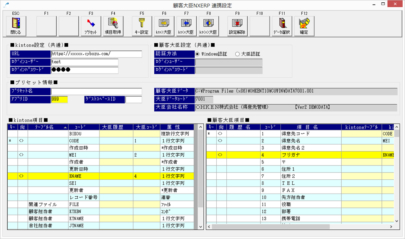Select the ＴＥＬ item row
The height and width of the screenshot is (239, 405).
click(x=300, y=183)
